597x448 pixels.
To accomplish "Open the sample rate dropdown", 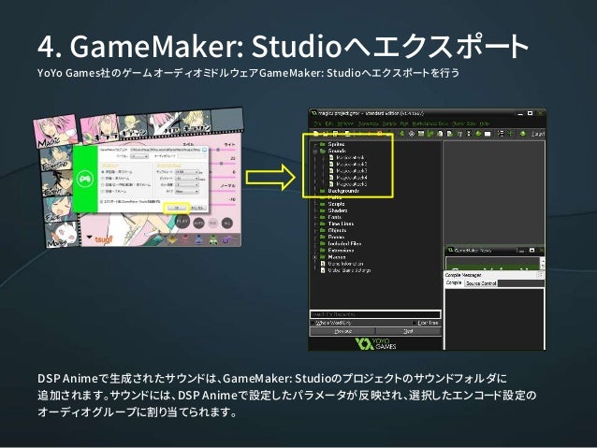I will coord(186,172).
